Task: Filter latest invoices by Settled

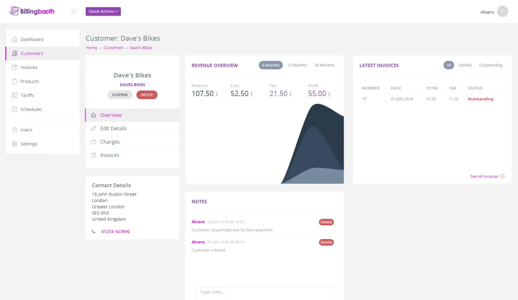Action: (x=465, y=65)
